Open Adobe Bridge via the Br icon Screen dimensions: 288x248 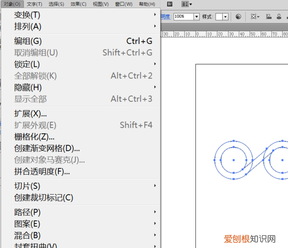[x=170, y=4]
